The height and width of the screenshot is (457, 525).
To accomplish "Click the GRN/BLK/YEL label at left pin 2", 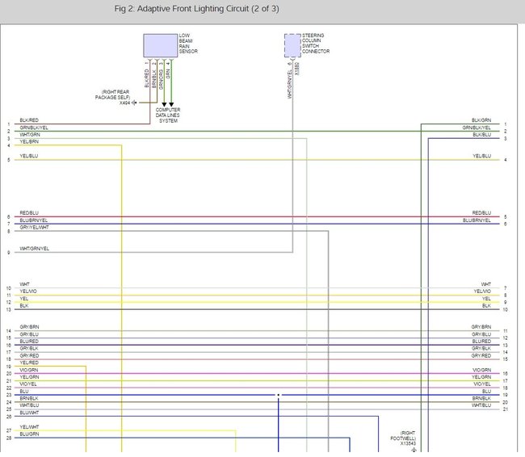I will pos(34,128).
